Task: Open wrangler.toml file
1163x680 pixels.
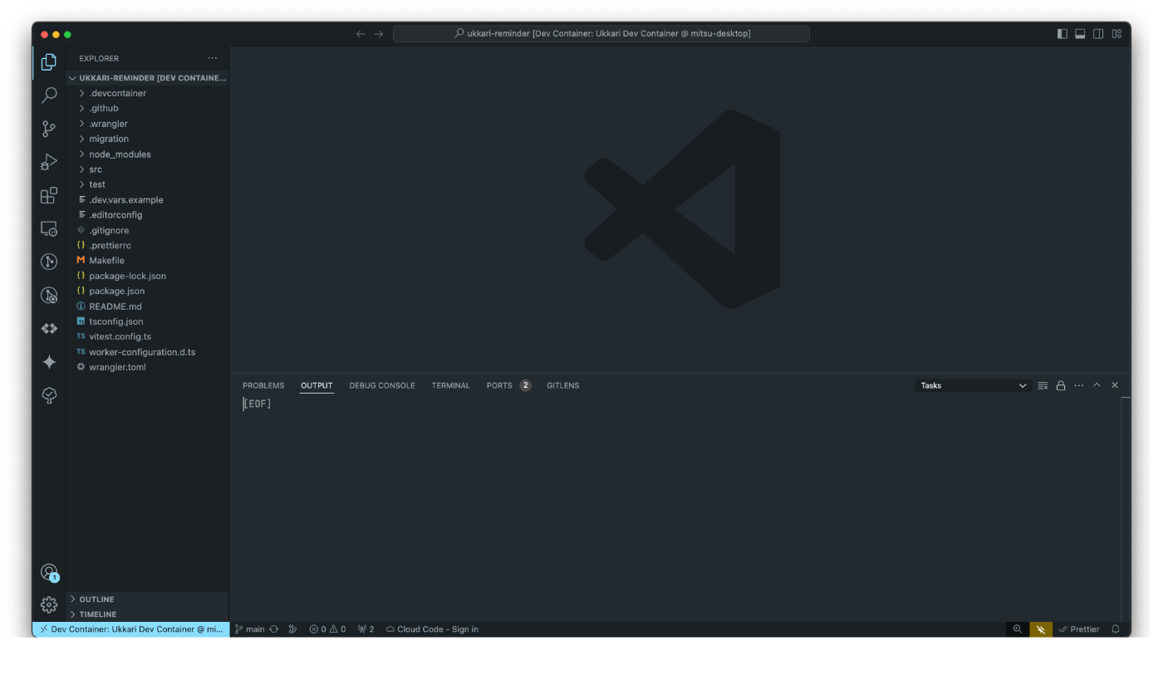Action: point(147,367)
